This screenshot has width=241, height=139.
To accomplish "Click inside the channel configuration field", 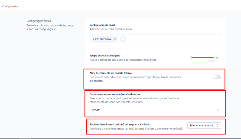I will [x=155, y=39].
